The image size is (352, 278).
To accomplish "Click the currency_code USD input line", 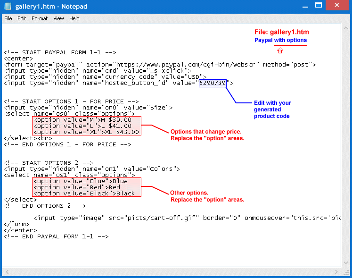I will 105,77.
